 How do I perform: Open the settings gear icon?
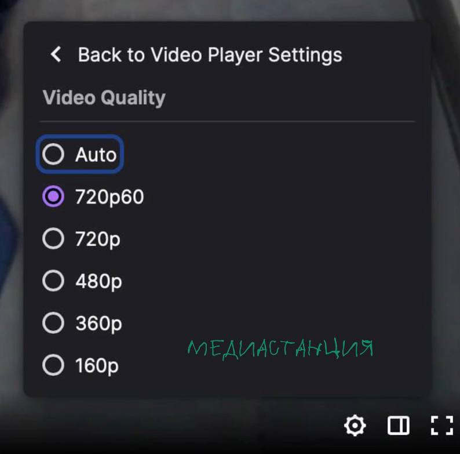click(355, 425)
